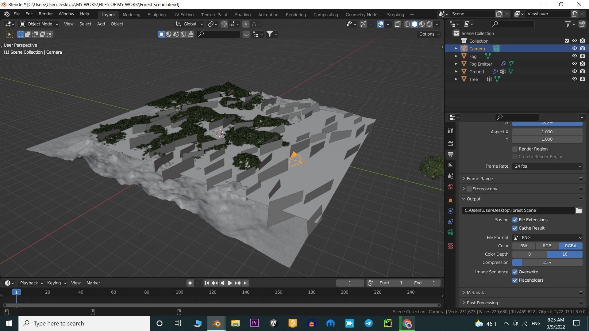Screen dimensions: 589x331
Task: Open the Object Constraint properties tab icon
Action: (x=450, y=222)
